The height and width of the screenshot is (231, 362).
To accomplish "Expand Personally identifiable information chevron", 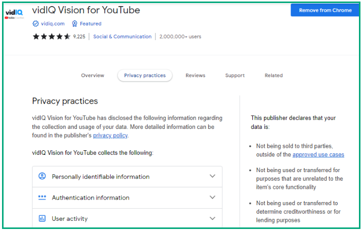I will [x=212, y=176].
